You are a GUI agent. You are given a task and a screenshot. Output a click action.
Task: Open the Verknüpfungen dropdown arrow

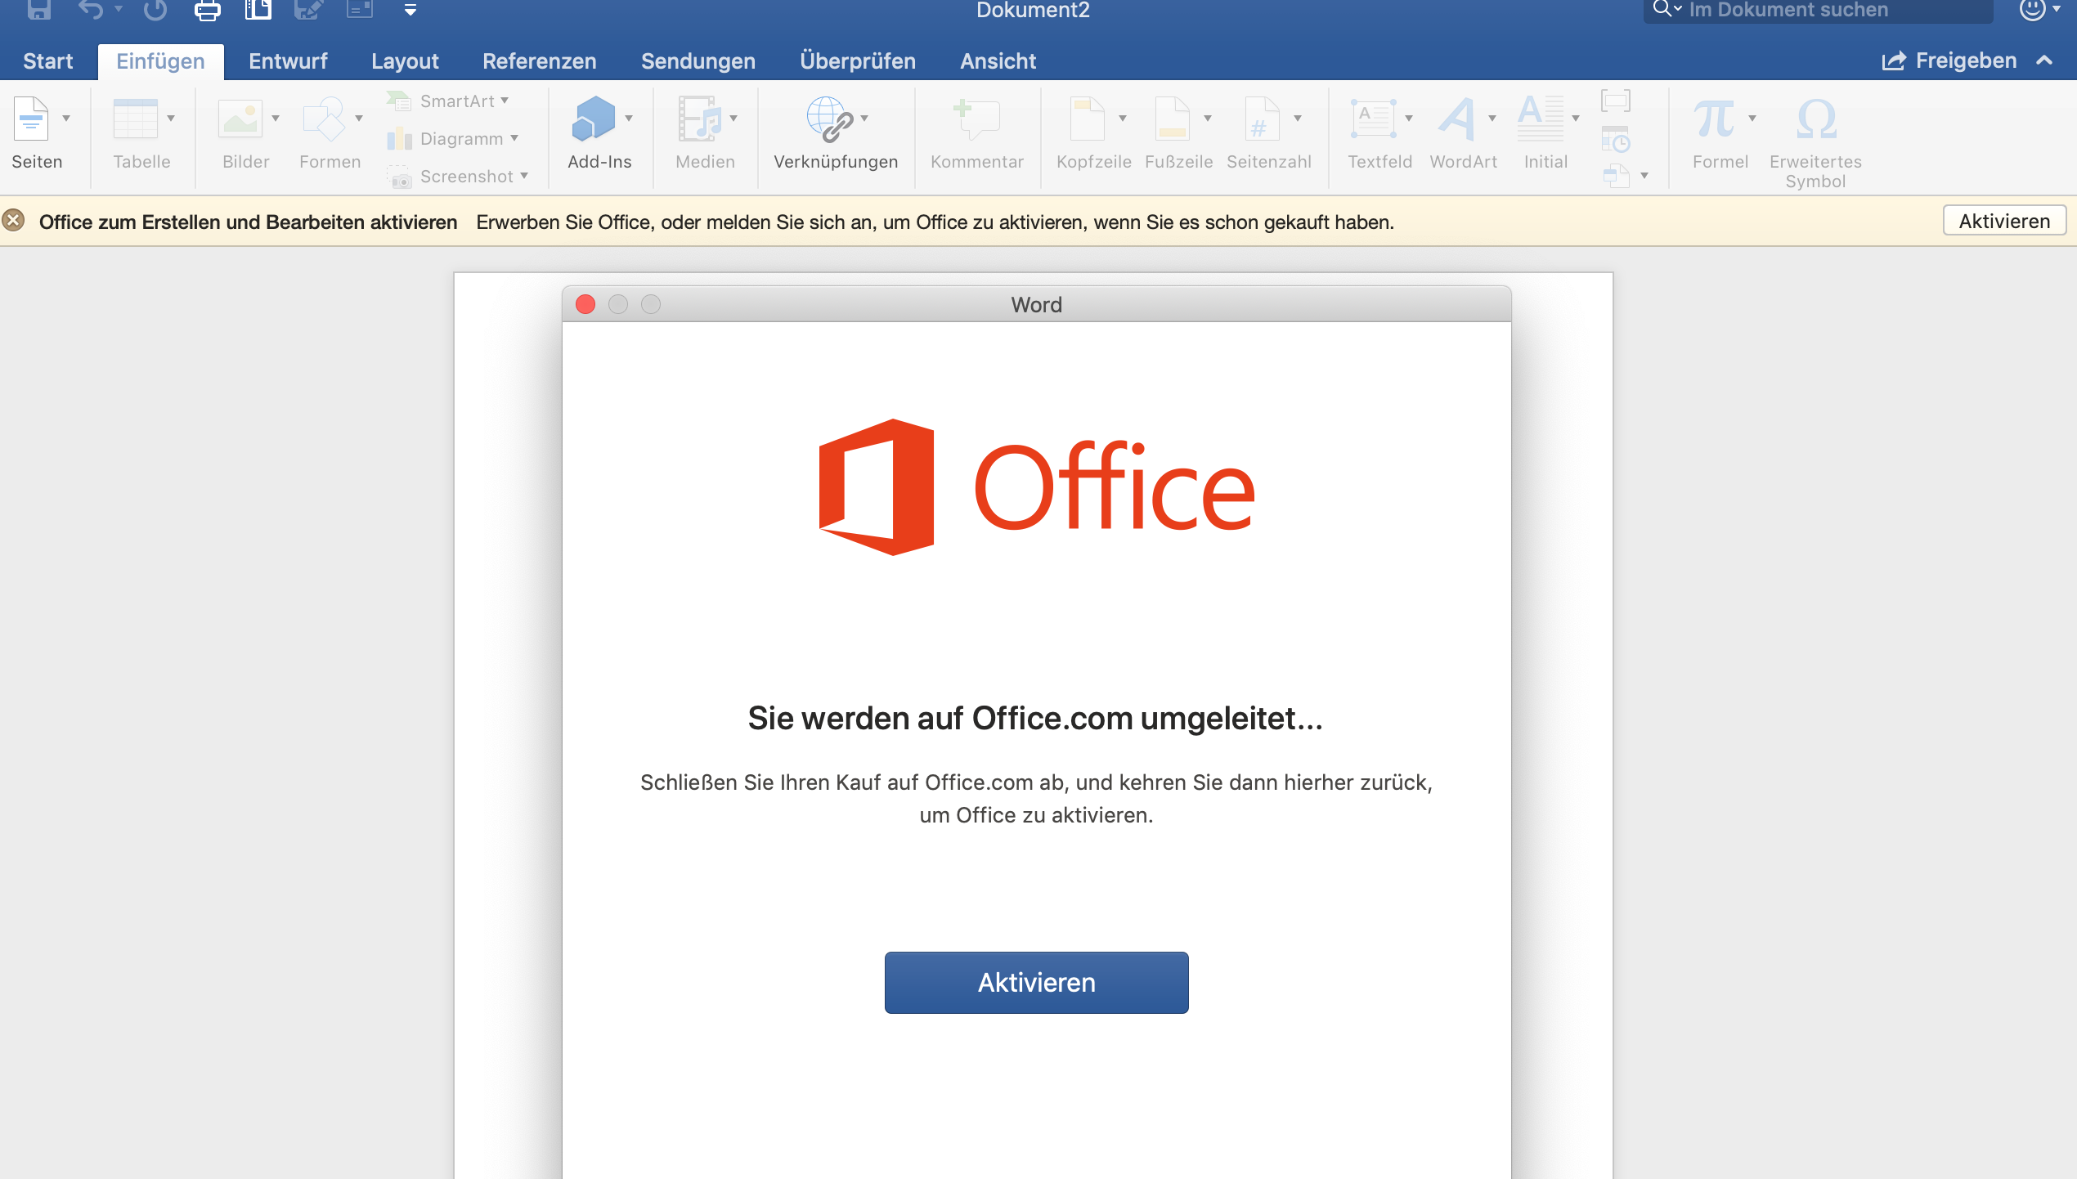point(864,119)
